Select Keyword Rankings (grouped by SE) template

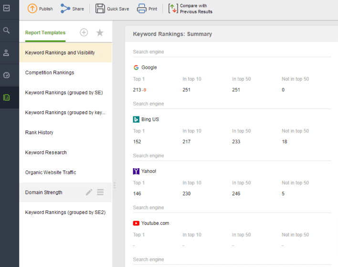click(65, 93)
